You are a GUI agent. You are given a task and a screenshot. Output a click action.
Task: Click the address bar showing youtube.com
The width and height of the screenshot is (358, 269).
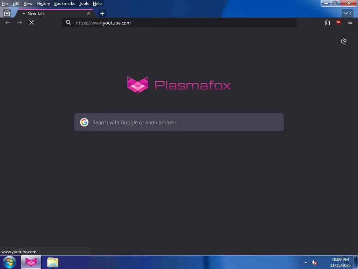(x=179, y=23)
